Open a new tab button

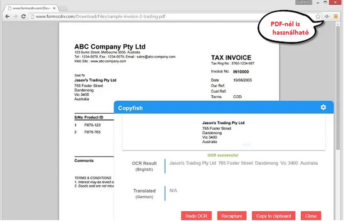pyautogui.click(x=64, y=8)
